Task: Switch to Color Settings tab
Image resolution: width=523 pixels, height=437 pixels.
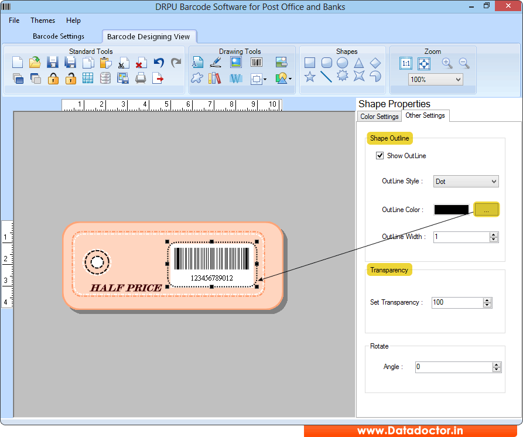Action: point(380,117)
